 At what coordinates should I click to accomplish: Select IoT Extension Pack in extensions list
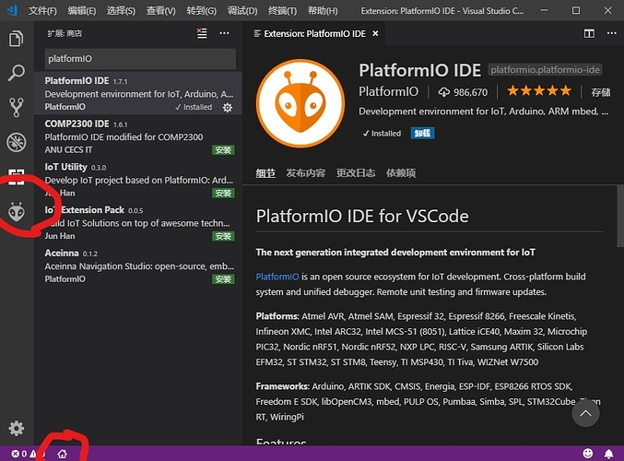pyautogui.click(x=138, y=222)
